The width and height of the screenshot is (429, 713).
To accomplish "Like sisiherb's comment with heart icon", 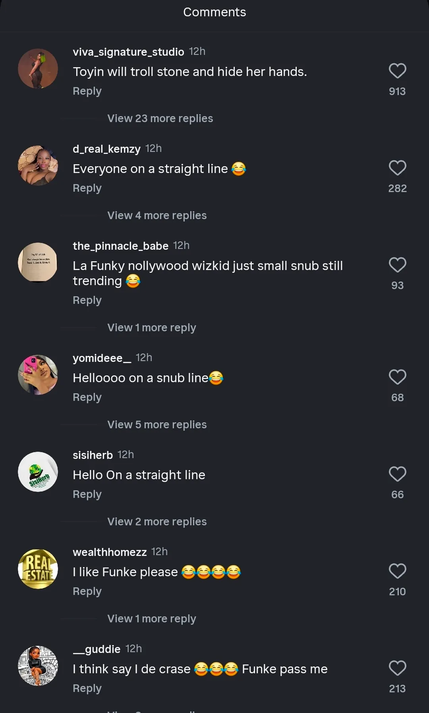I will [x=397, y=474].
